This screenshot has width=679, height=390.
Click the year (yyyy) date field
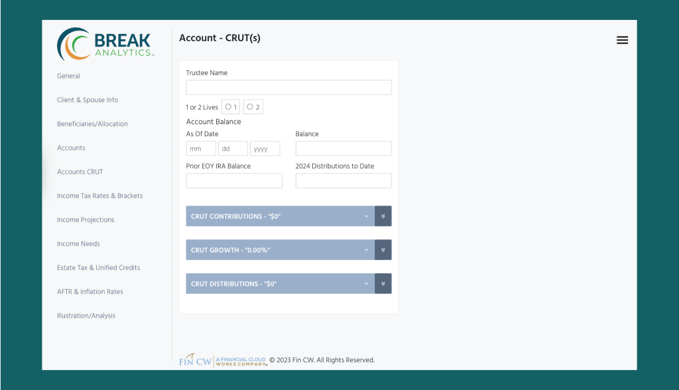[x=265, y=149]
